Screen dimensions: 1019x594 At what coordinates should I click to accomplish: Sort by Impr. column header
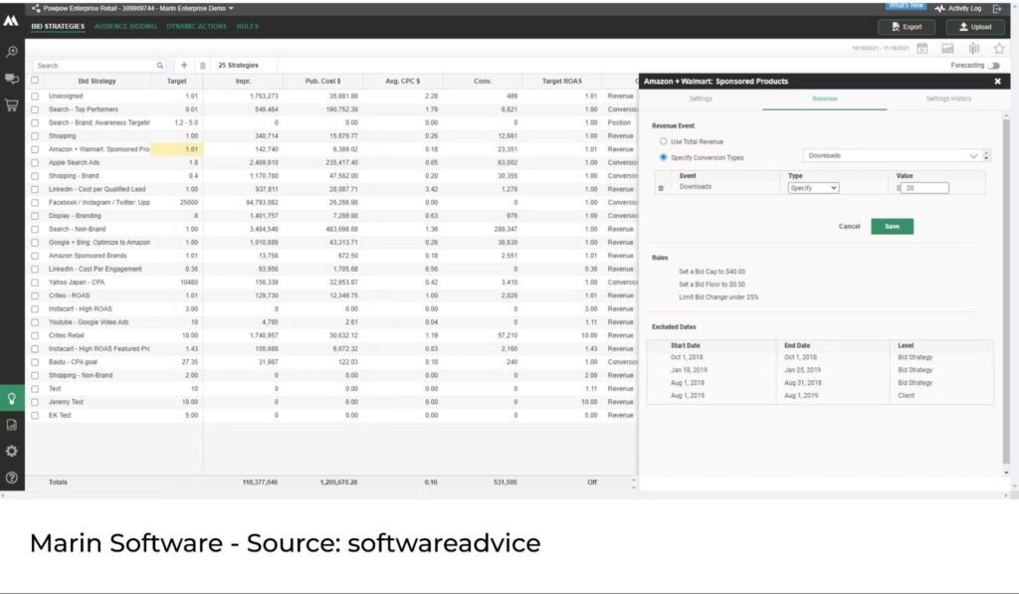tap(243, 82)
